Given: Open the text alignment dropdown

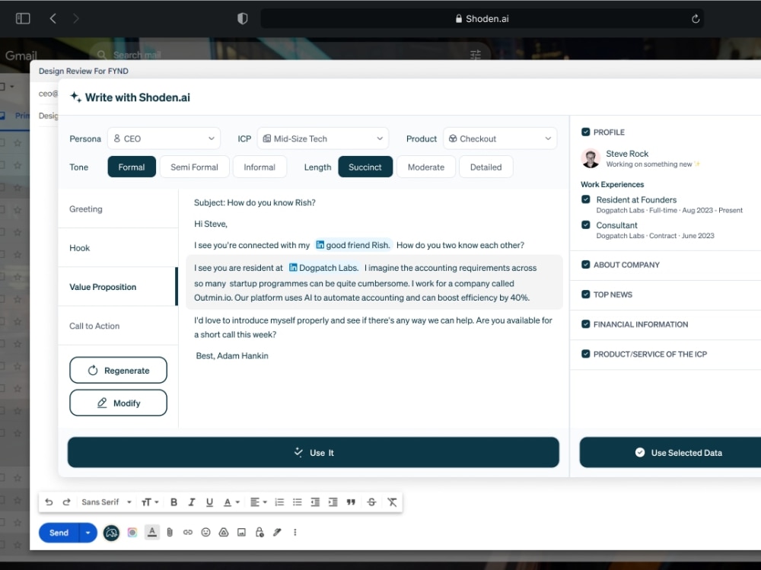Looking at the screenshot, I should point(258,502).
